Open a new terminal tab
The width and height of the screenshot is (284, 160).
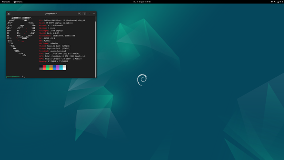(8, 14)
